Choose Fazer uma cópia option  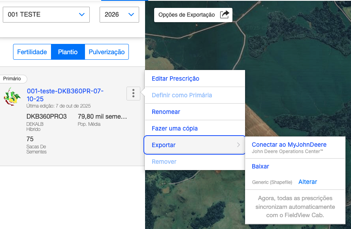coord(175,129)
